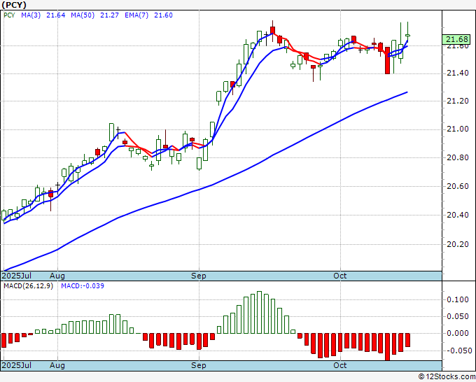This screenshot has width=476, height=382.
Task: Click the 21.00 price axis label
Action: (458, 129)
